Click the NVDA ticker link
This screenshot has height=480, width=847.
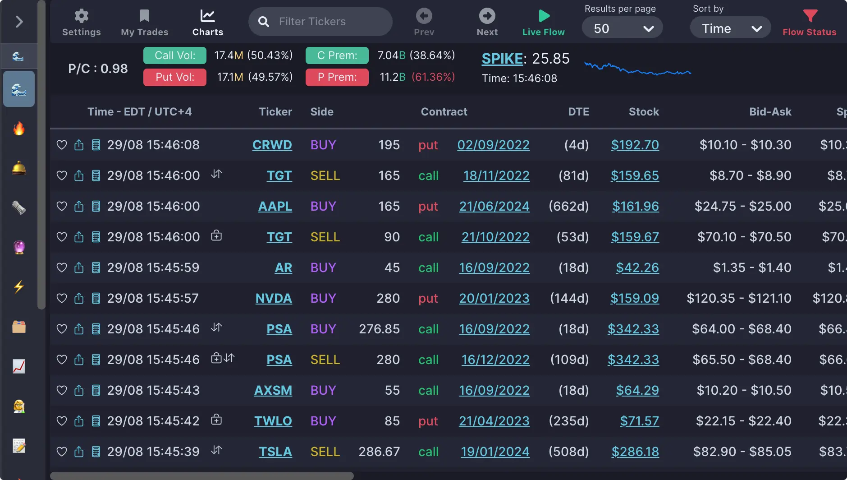(x=274, y=298)
